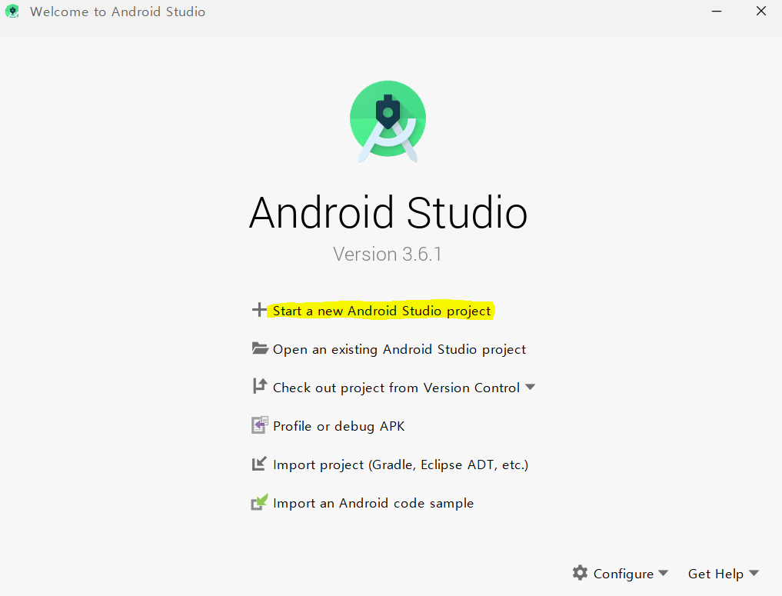Expand the Configure dropdown arrow

[x=663, y=573]
